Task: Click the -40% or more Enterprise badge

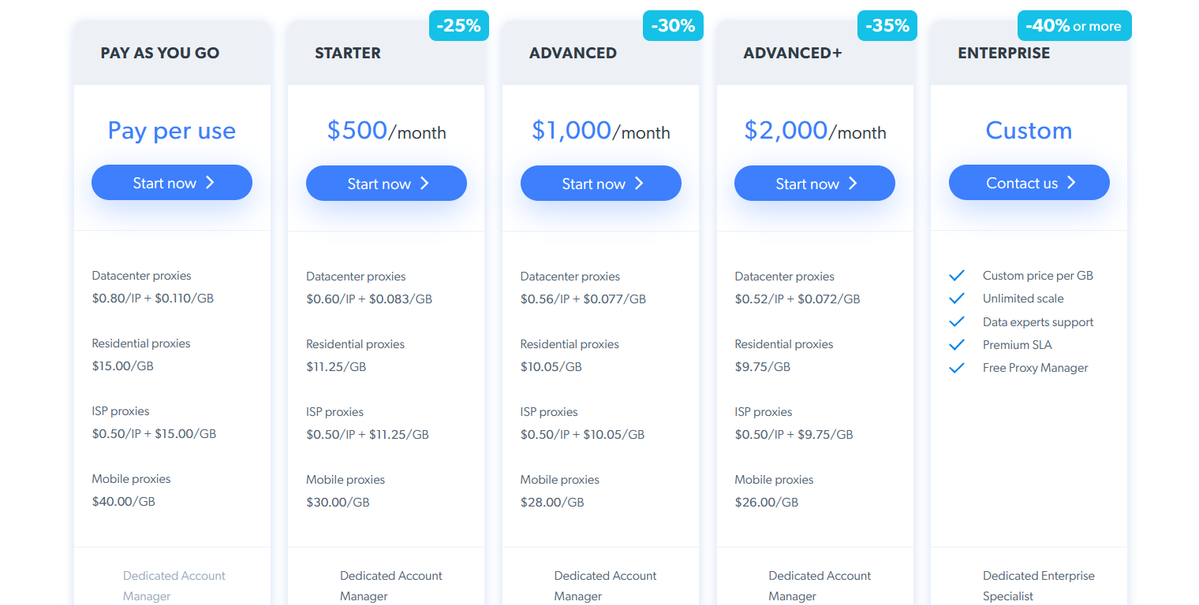Action: (x=1074, y=26)
